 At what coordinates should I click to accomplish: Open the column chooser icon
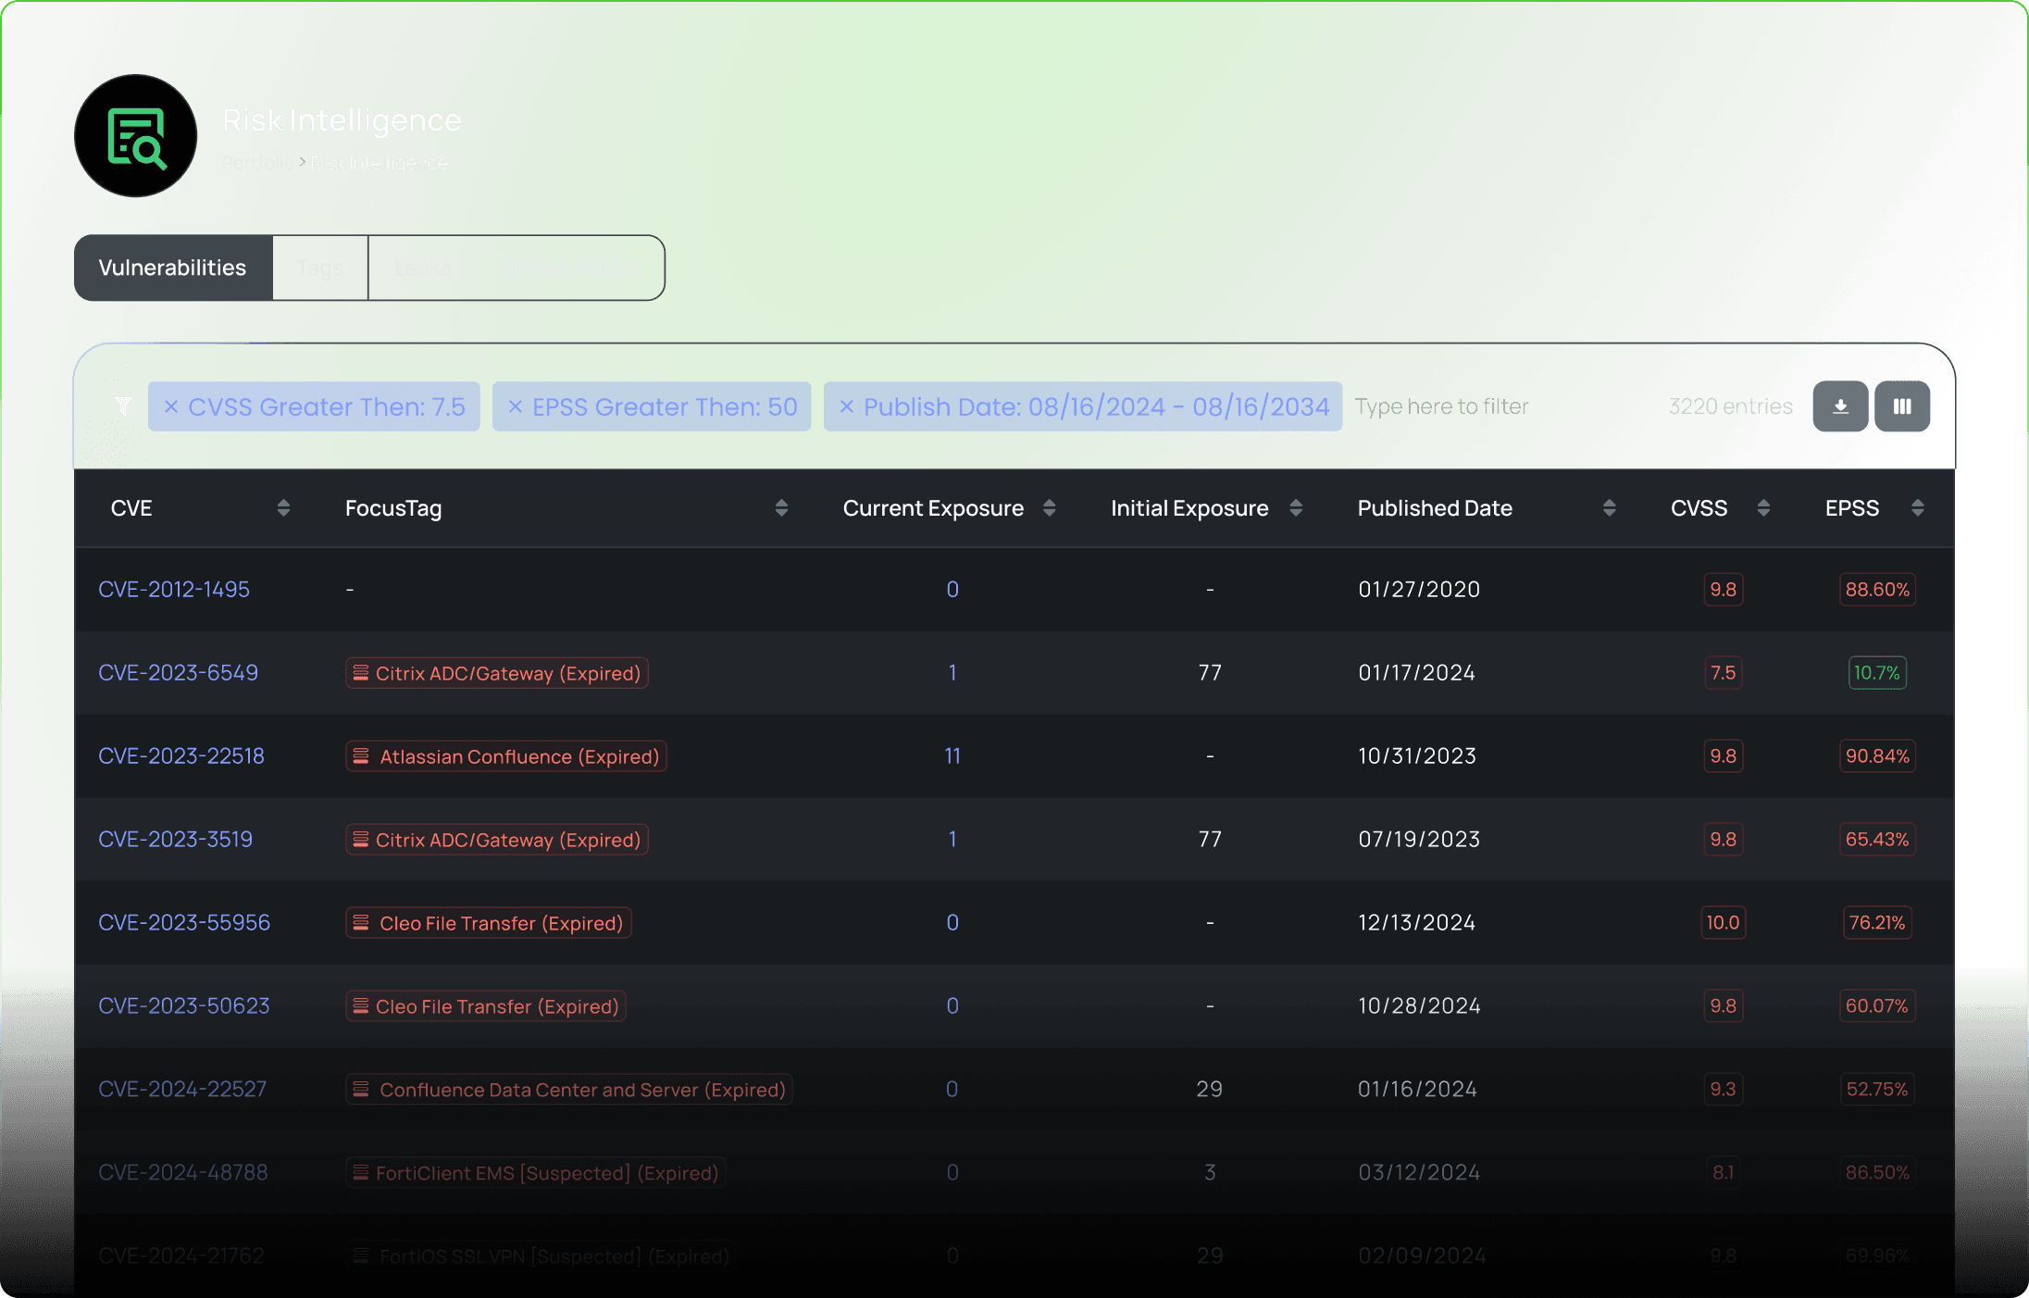coord(1902,406)
